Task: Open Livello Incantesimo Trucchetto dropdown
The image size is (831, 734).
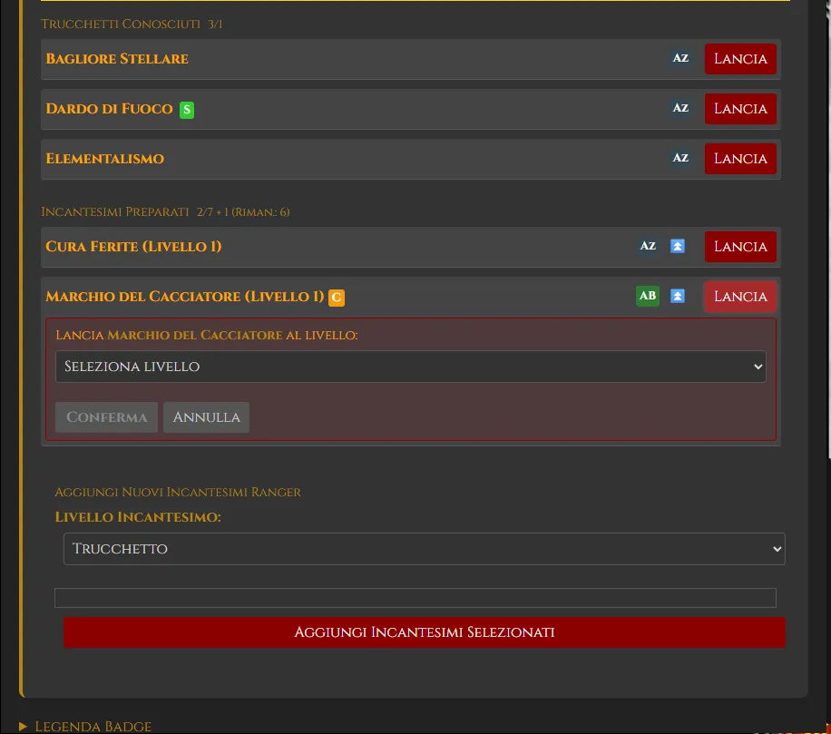Action: pos(424,549)
